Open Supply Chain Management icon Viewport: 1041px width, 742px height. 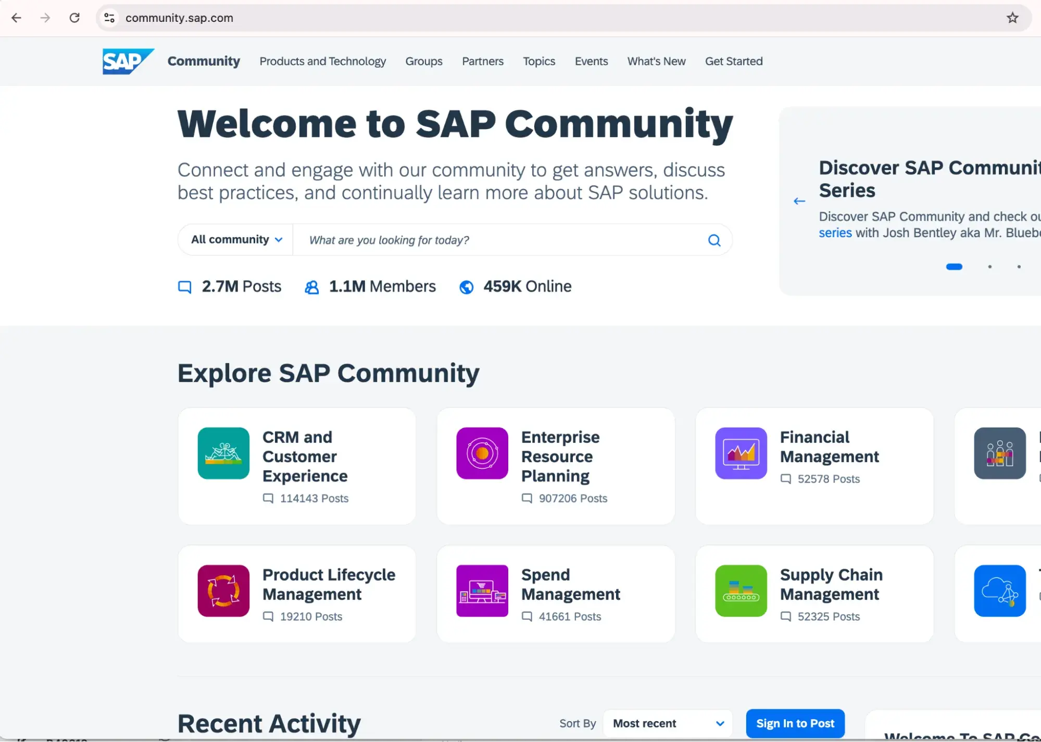(x=741, y=591)
